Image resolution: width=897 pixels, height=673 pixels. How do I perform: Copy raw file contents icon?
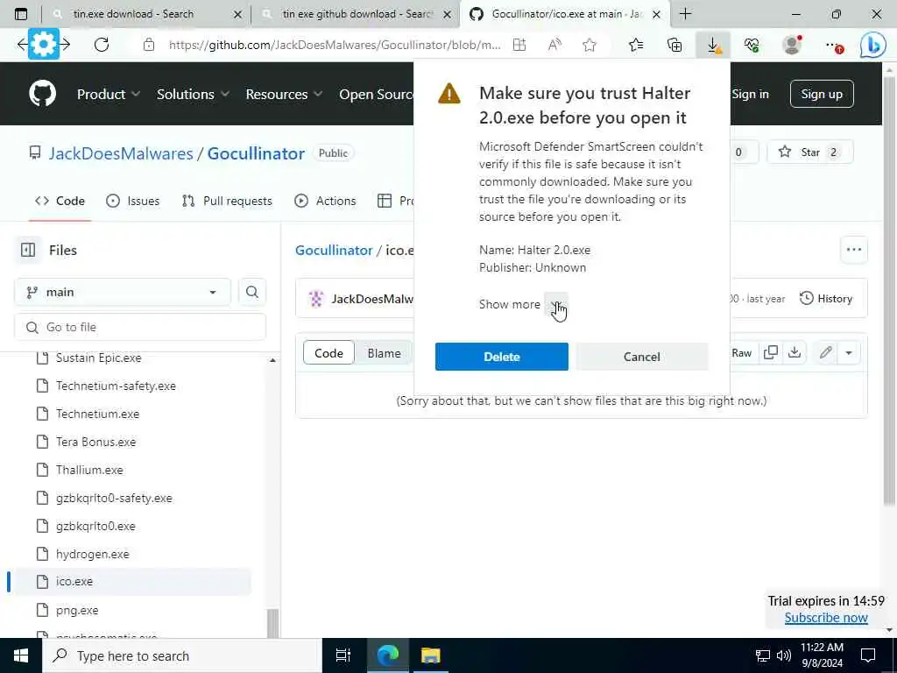pos(771,352)
